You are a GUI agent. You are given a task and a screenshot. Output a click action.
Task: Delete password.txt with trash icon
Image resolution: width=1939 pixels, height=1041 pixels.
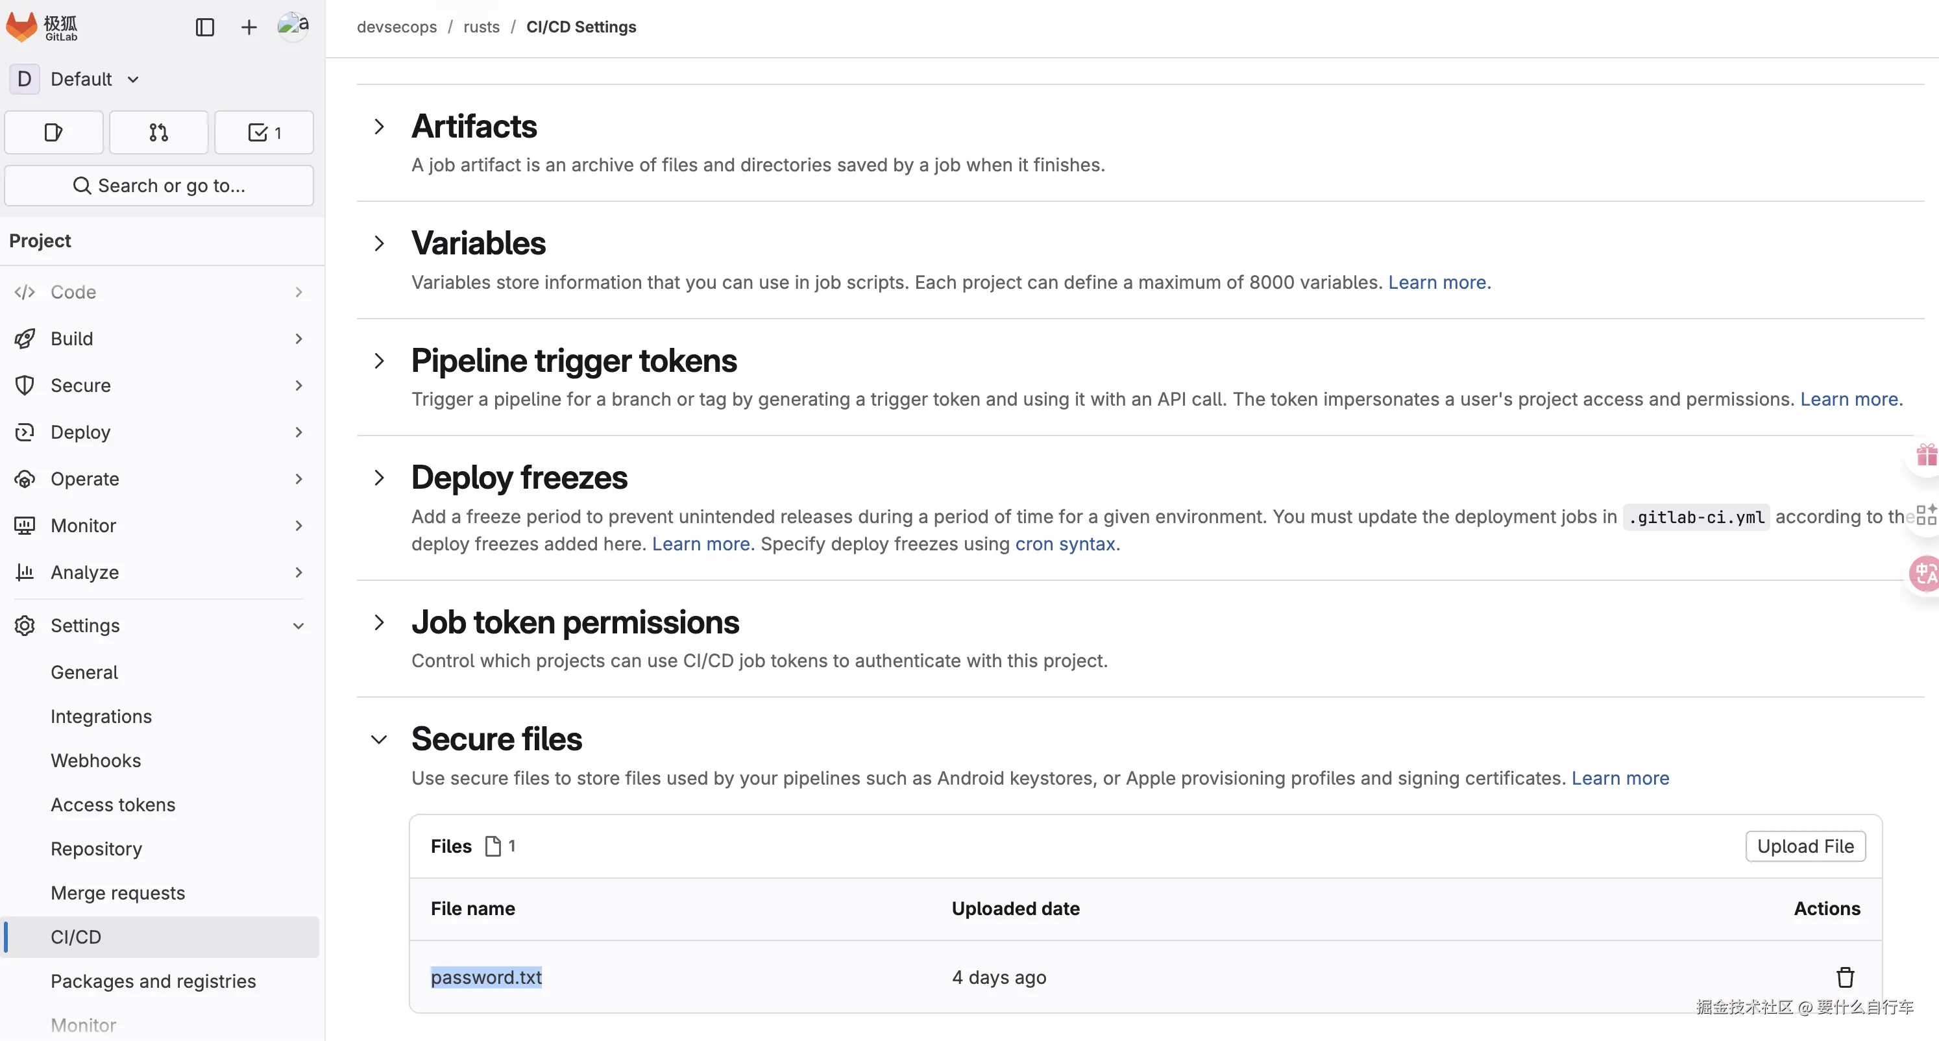coord(1845,977)
